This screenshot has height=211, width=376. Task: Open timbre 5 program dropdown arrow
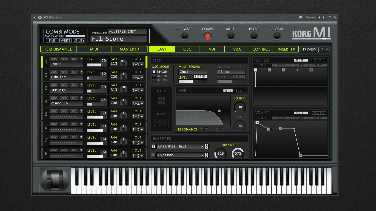(x=81, y=111)
